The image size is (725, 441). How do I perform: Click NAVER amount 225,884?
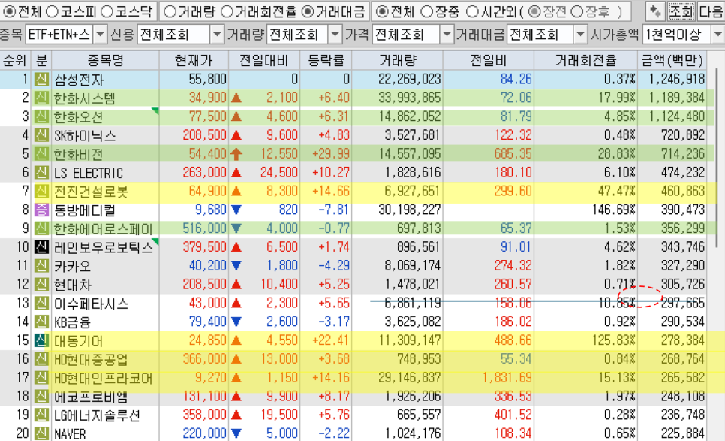[682, 433]
